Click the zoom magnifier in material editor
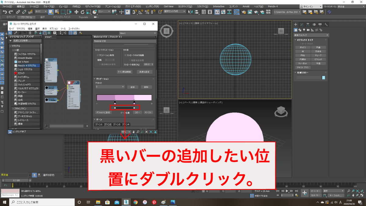The width and height of the screenshot is (366, 206). pyautogui.click(x=138, y=132)
